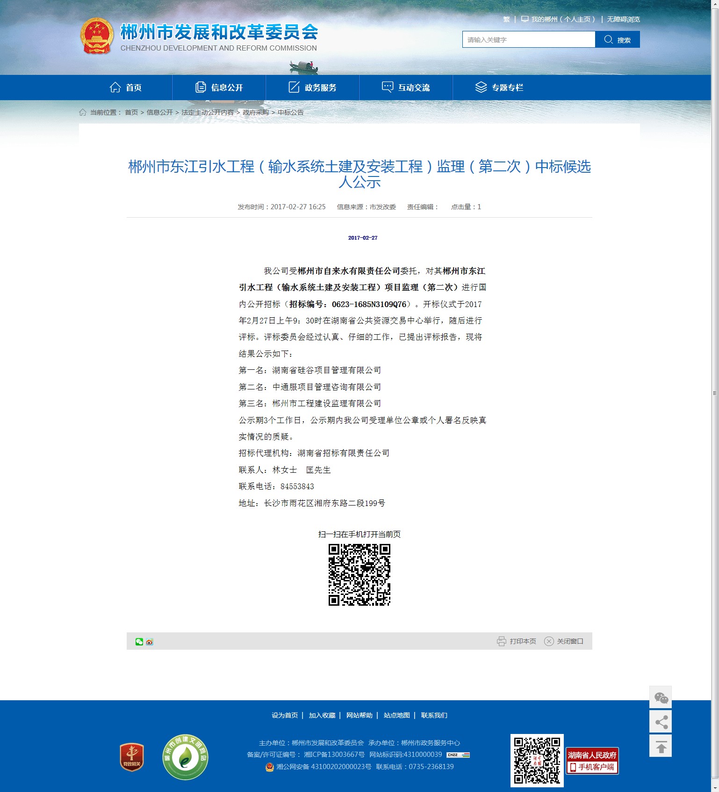Screen dimensions: 719x792
Task: Click the 联系我们 footer link
Action: [434, 715]
